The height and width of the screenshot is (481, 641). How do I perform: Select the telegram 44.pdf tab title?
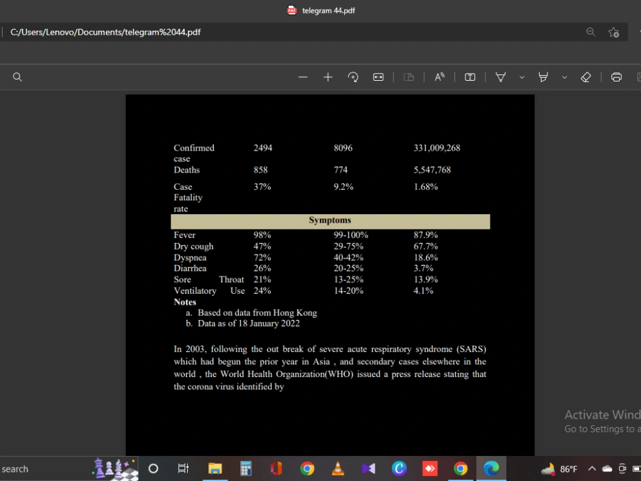click(x=328, y=11)
